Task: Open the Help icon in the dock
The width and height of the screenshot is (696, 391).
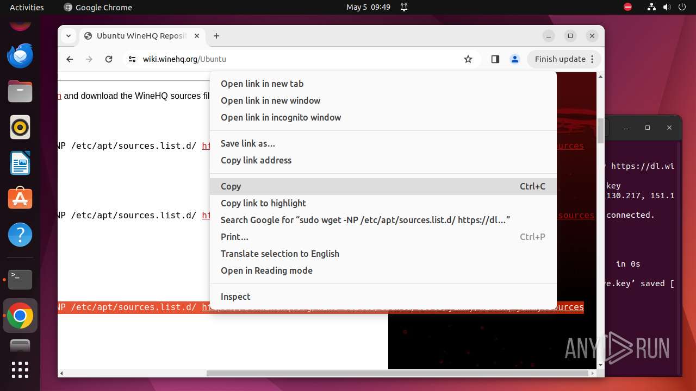Action: point(20,235)
